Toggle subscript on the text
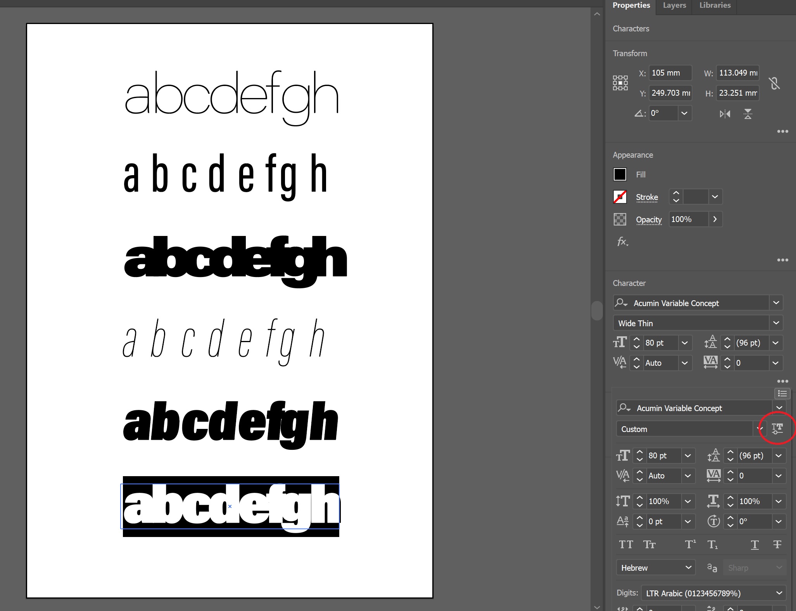The image size is (796, 611). click(x=713, y=544)
